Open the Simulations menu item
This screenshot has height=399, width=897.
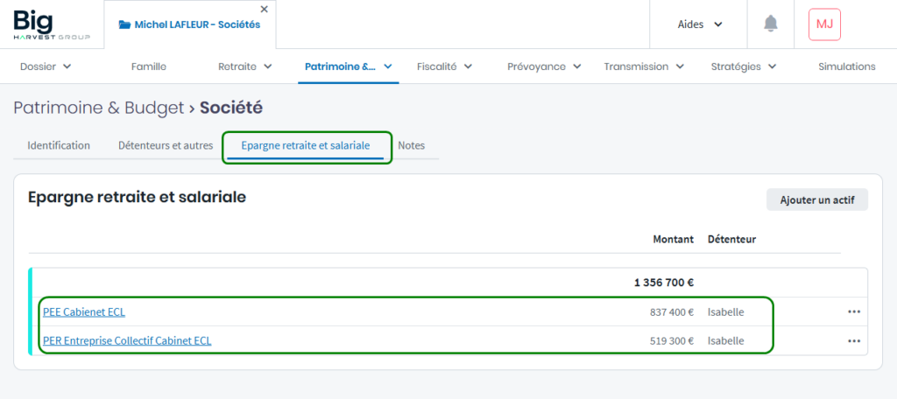(846, 66)
